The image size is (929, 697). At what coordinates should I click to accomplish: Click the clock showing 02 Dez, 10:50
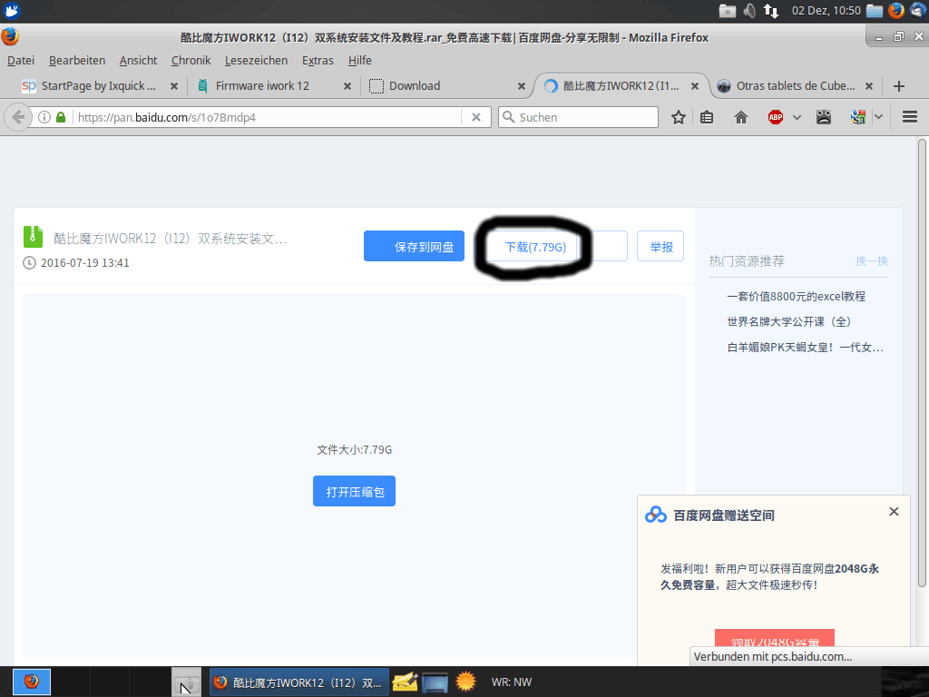click(826, 11)
